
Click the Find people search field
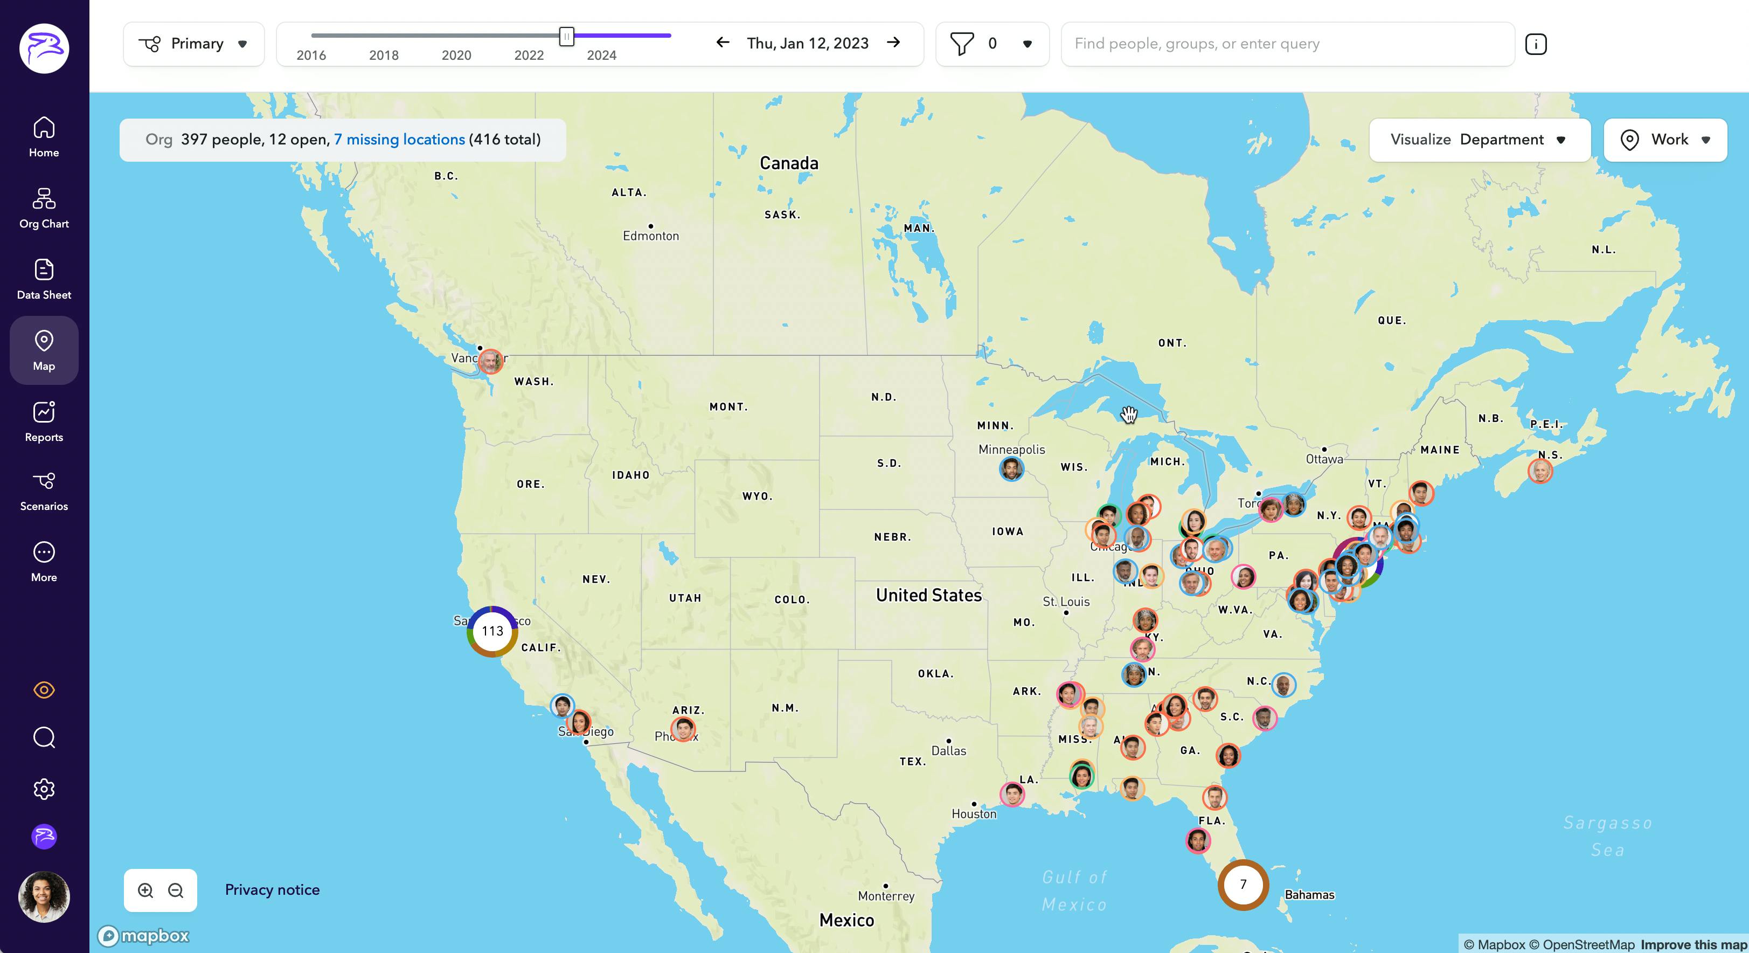point(1287,44)
